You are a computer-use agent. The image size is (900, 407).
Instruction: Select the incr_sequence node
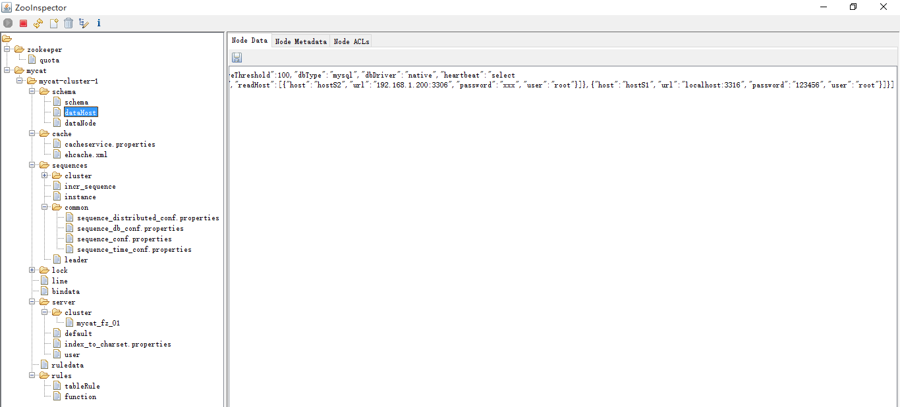[90, 186]
